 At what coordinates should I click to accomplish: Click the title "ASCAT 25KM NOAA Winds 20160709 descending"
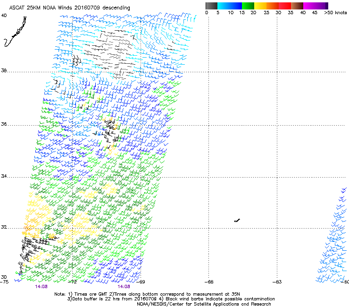[69, 8]
